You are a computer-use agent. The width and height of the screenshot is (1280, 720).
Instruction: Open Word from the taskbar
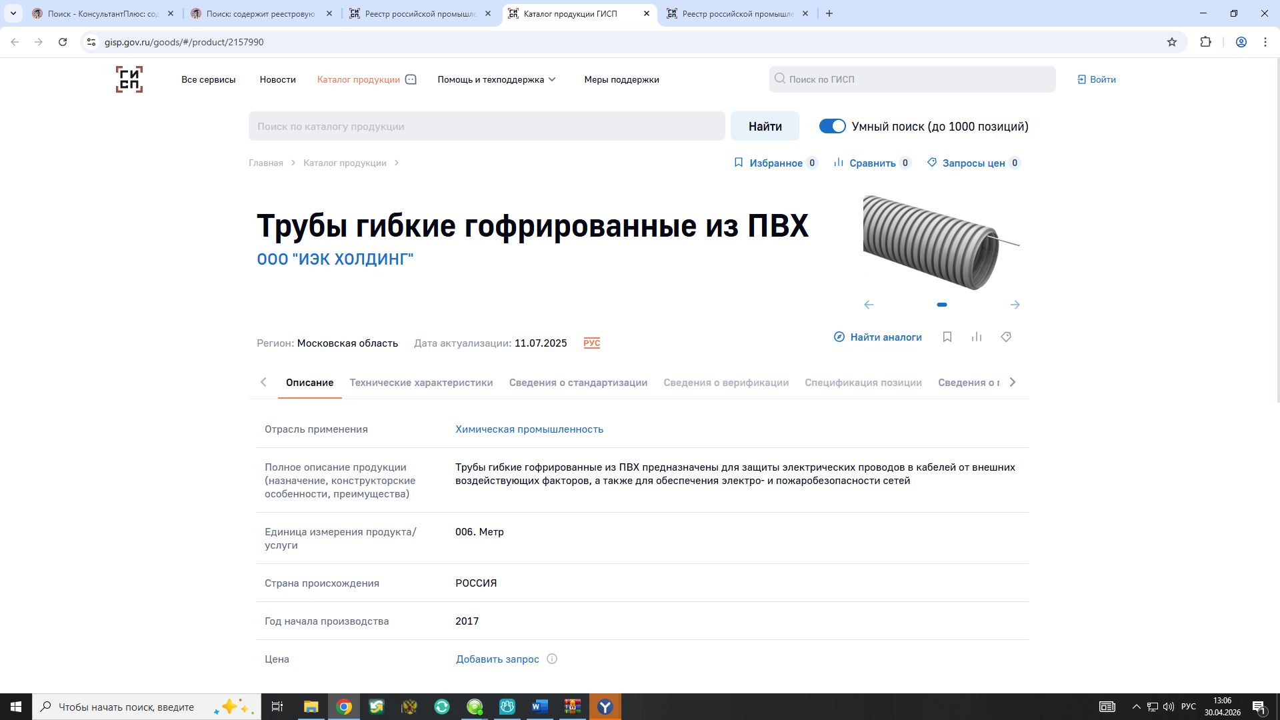pos(540,707)
